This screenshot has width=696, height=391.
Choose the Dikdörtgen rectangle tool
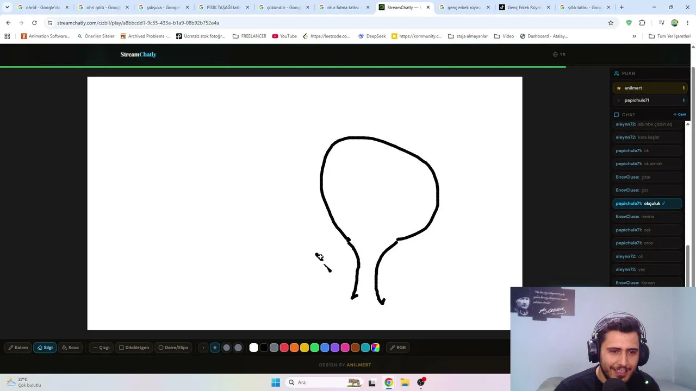pyautogui.click(x=134, y=348)
